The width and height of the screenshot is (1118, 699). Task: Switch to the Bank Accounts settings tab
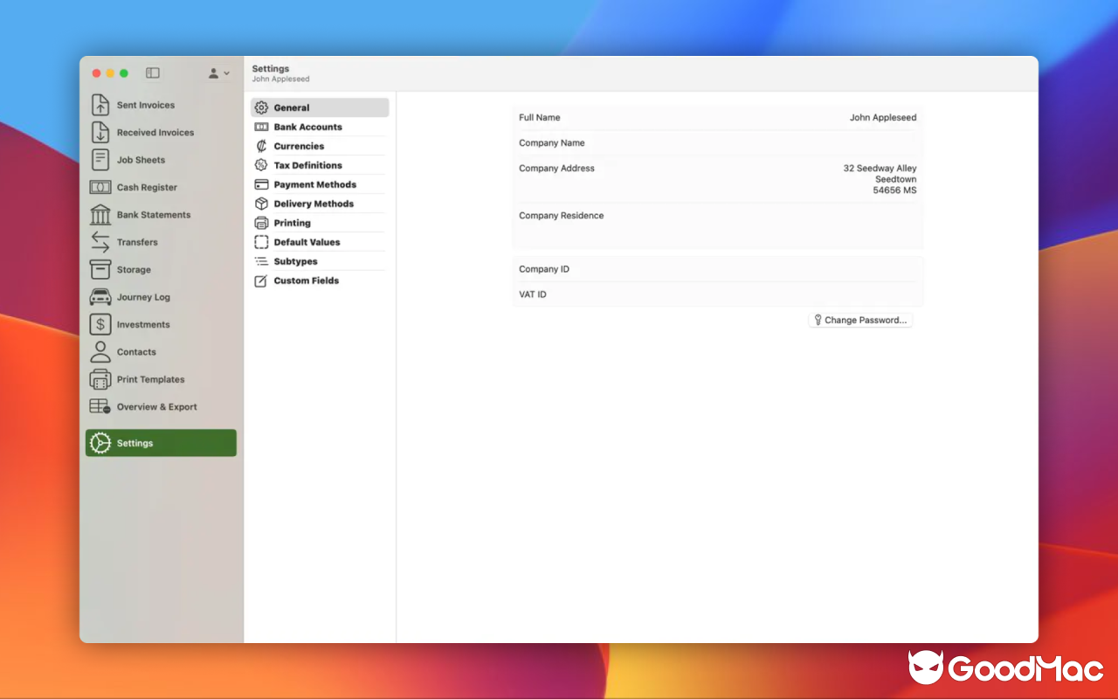pos(307,126)
